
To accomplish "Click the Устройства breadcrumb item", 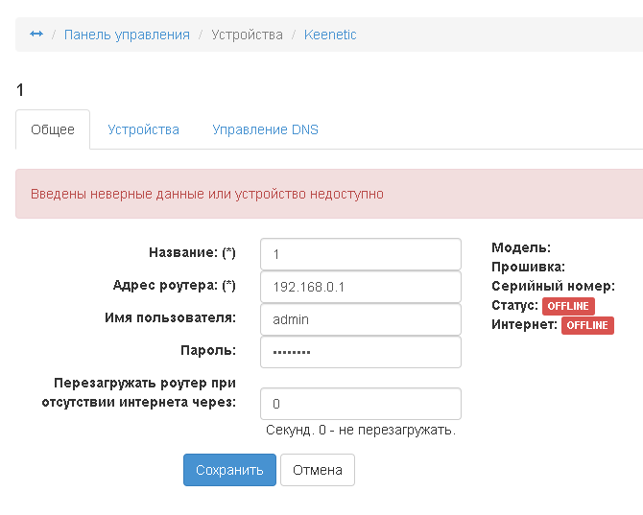I will (x=247, y=35).
